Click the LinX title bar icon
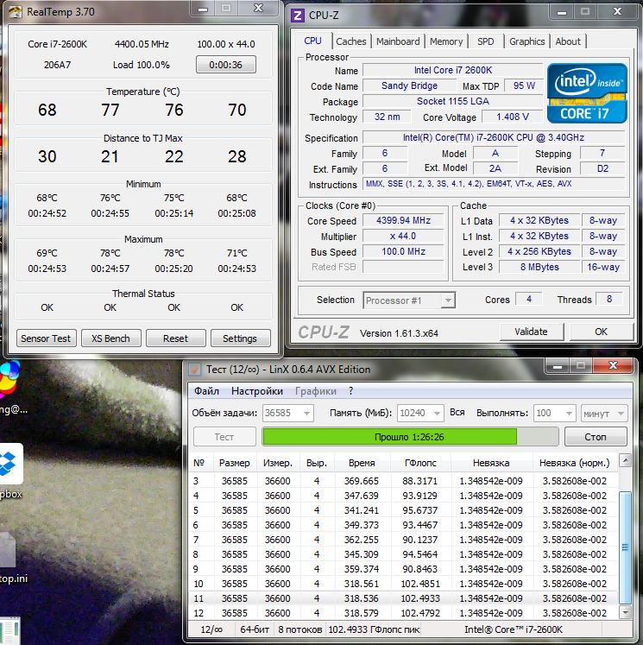Screen dimensions: 643x645 (195, 369)
